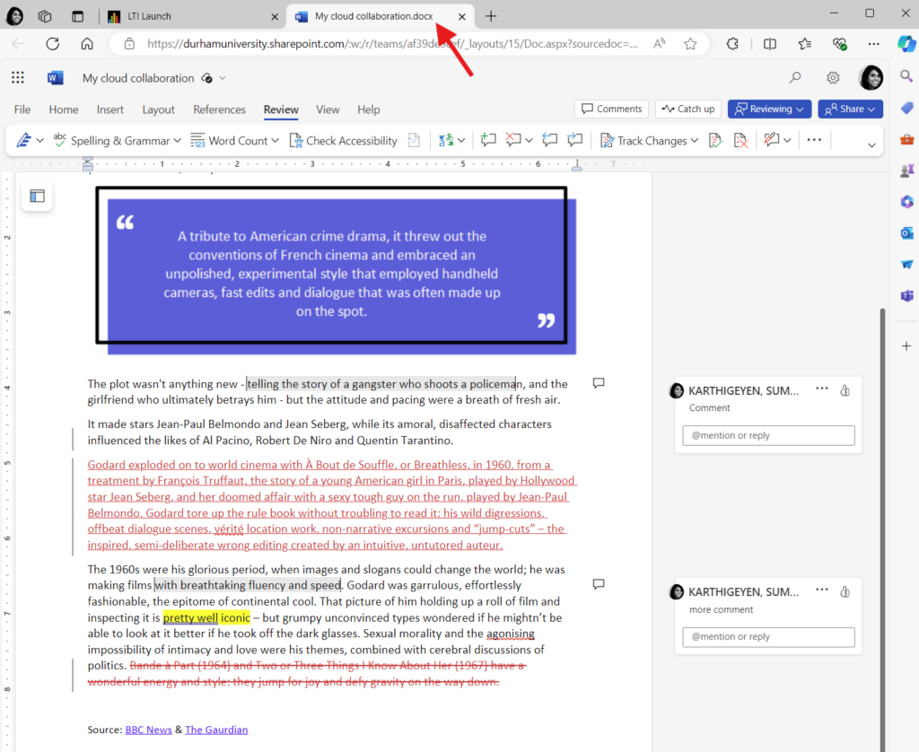Run Spelling & Grammar check
Viewport: 919px width, 752px height.
coord(111,141)
